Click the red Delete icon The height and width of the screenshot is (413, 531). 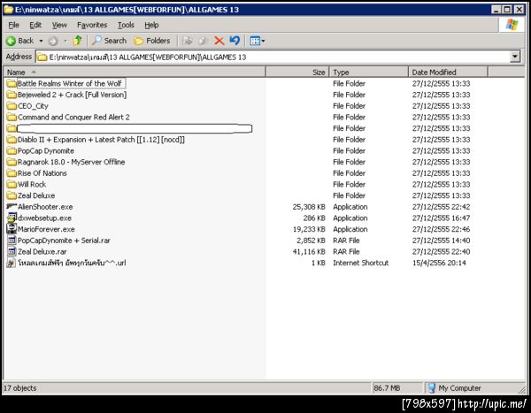point(219,41)
